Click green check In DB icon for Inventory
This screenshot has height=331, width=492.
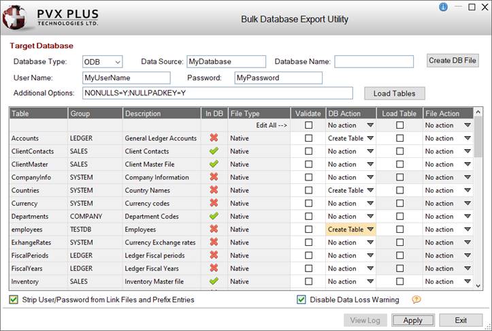(x=214, y=281)
